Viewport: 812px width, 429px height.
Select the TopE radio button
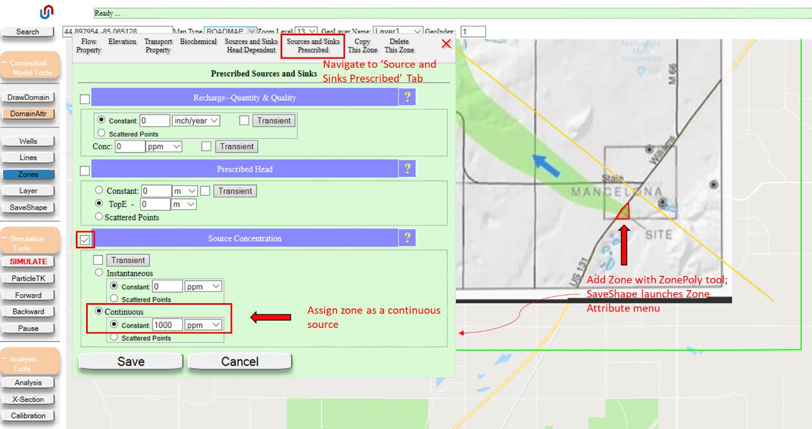click(x=99, y=203)
